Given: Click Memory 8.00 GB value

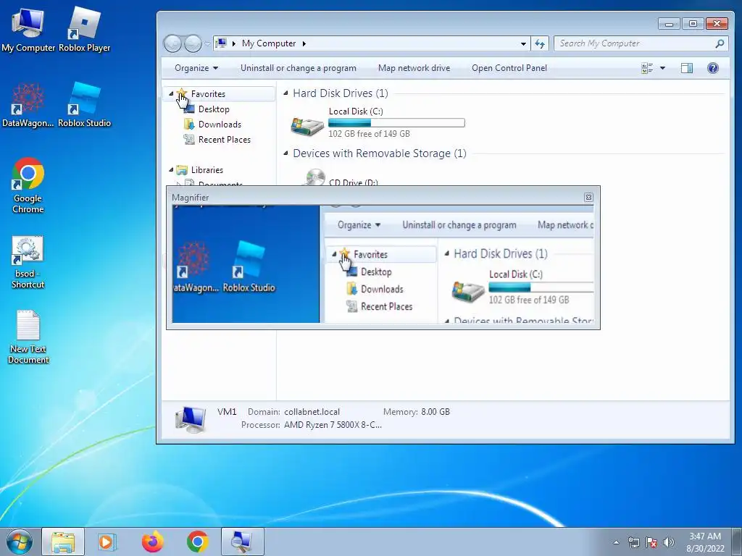Looking at the screenshot, I should click(x=435, y=412).
